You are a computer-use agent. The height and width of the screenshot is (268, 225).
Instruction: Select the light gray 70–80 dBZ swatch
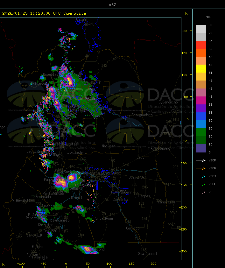click(x=201, y=29)
